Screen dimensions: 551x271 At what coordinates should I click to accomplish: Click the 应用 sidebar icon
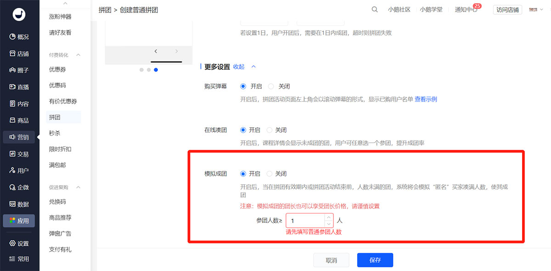tap(19, 220)
